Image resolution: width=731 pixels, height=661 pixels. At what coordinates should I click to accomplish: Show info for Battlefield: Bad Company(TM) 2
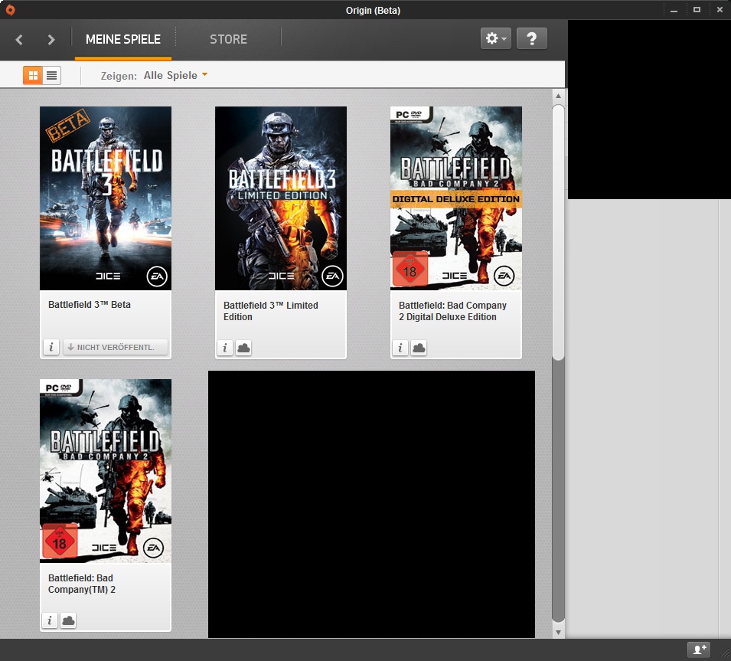[50, 620]
